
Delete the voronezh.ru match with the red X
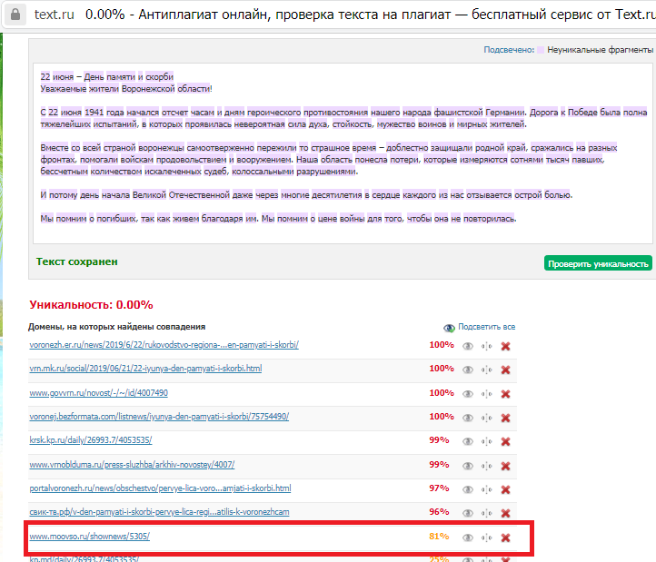[x=505, y=346]
